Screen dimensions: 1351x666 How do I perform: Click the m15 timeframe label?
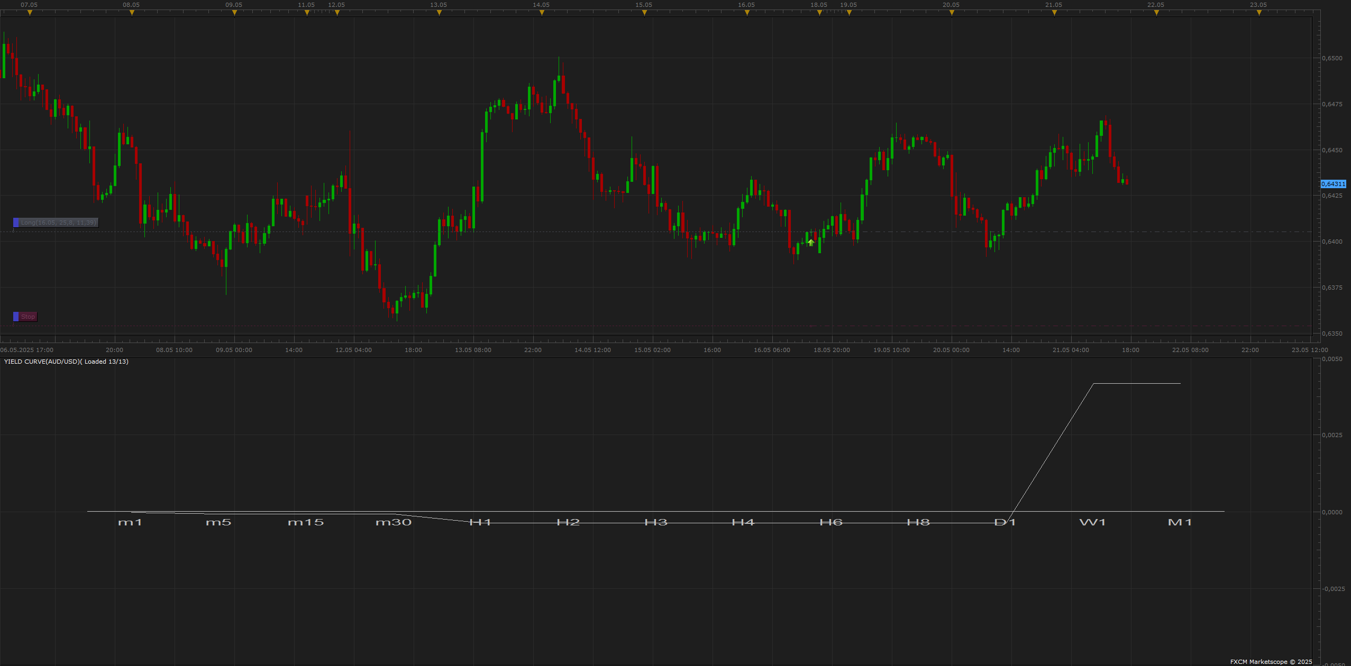click(x=306, y=522)
